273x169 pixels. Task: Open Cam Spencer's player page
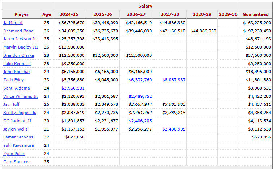point(17,162)
